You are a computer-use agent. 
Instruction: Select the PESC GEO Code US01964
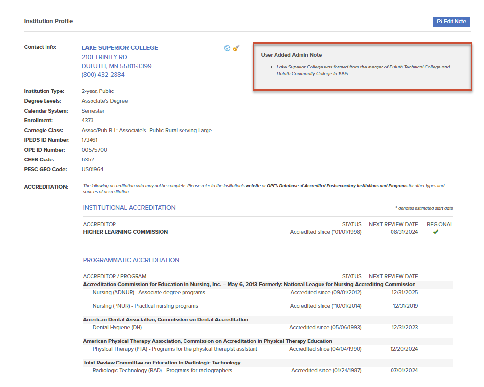(x=92, y=170)
